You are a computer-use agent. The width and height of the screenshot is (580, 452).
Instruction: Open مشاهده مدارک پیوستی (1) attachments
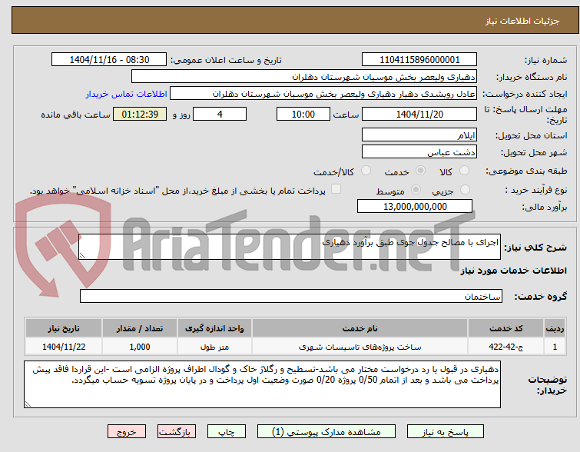326,432
